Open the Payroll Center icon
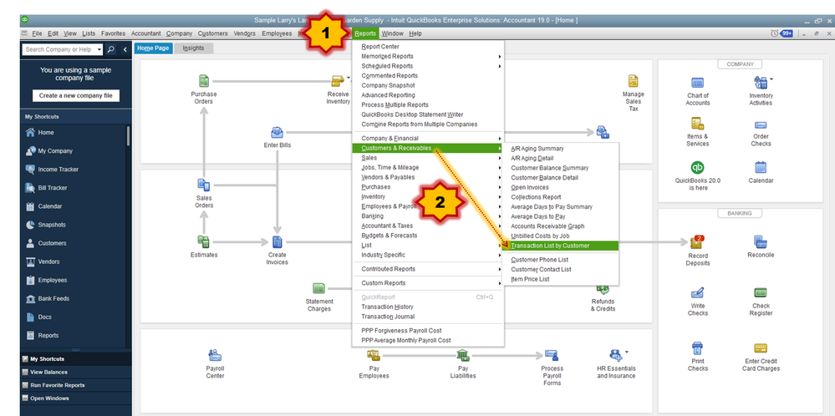835x416 pixels. pos(215,355)
